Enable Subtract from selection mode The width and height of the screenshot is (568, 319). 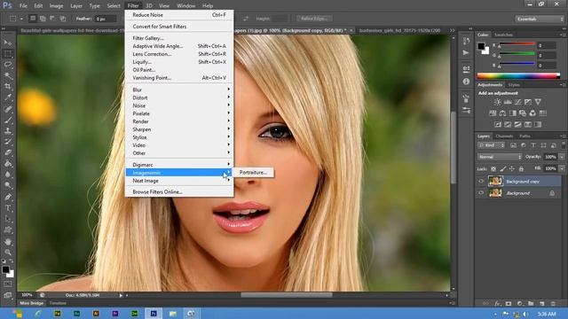point(52,18)
